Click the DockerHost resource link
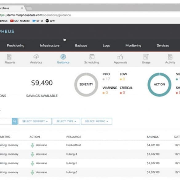The image size is (180, 180). (74, 145)
